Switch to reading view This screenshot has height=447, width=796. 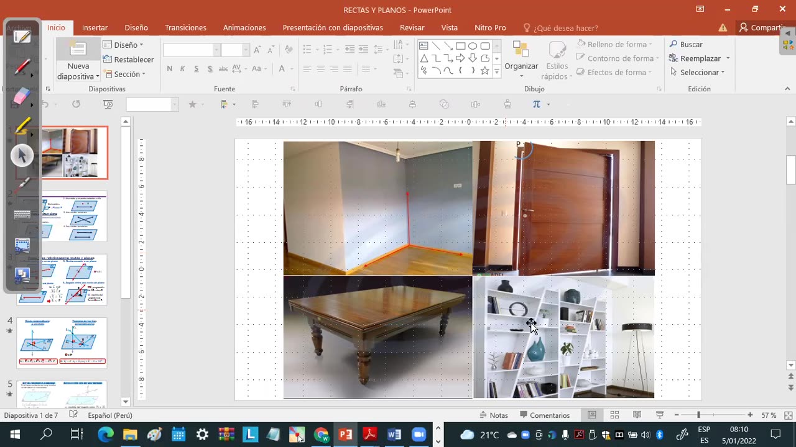coord(637,415)
